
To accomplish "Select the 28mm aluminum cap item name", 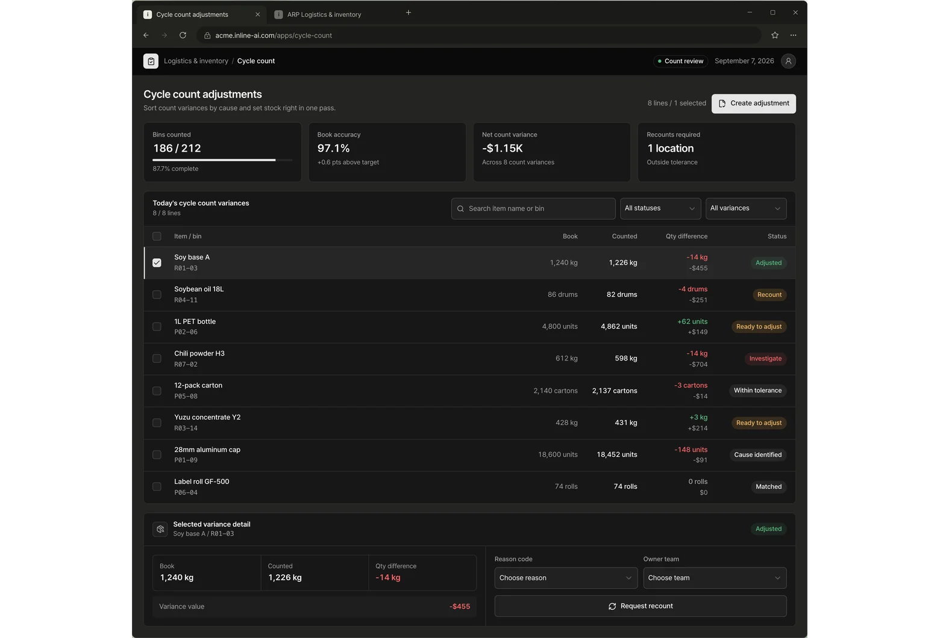I will (207, 450).
